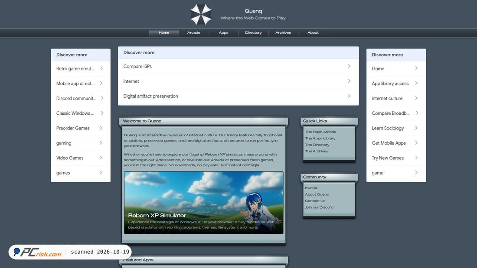477x268 pixels.
Task: Click chevron next to lowercase gaming
Action: (x=101, y=143)
